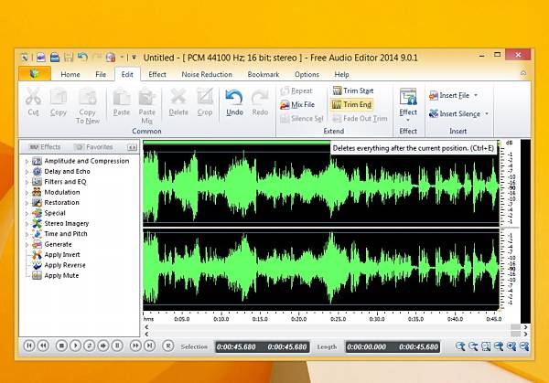Open the large Effect dropdown button
Screen dimensions: 549x383
[x=408, y=104]
